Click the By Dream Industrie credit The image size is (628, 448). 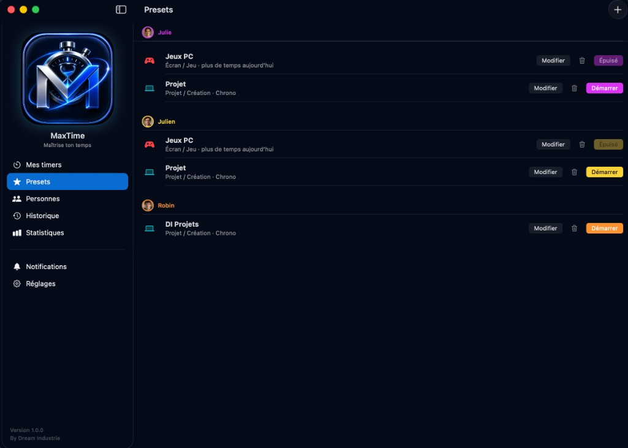click(x=35, y=438)
